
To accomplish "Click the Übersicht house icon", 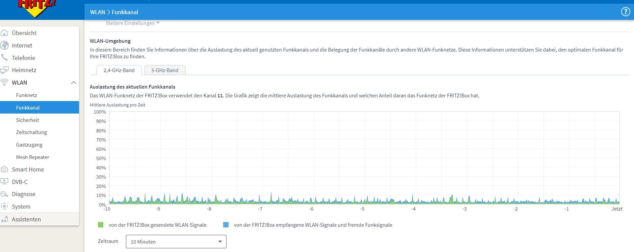I will 4,33.
